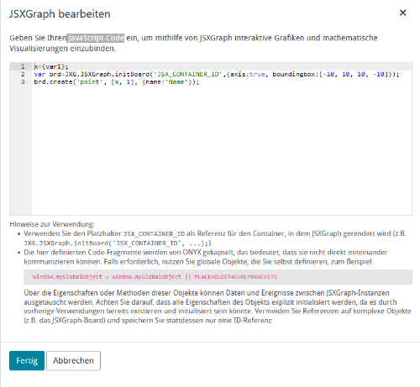Viewport: 420px width, 387px height.
Task: Select the brd.create point code line
Action: point(117,82)
